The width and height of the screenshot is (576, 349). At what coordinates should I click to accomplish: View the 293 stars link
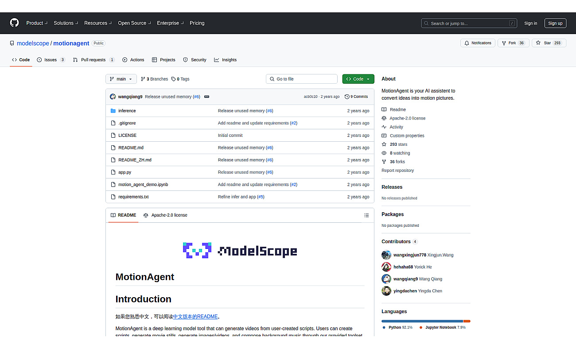394,144
